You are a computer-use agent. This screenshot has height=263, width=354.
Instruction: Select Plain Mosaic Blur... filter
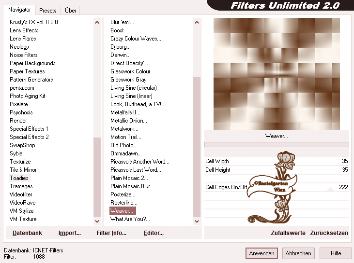point(132,186)
